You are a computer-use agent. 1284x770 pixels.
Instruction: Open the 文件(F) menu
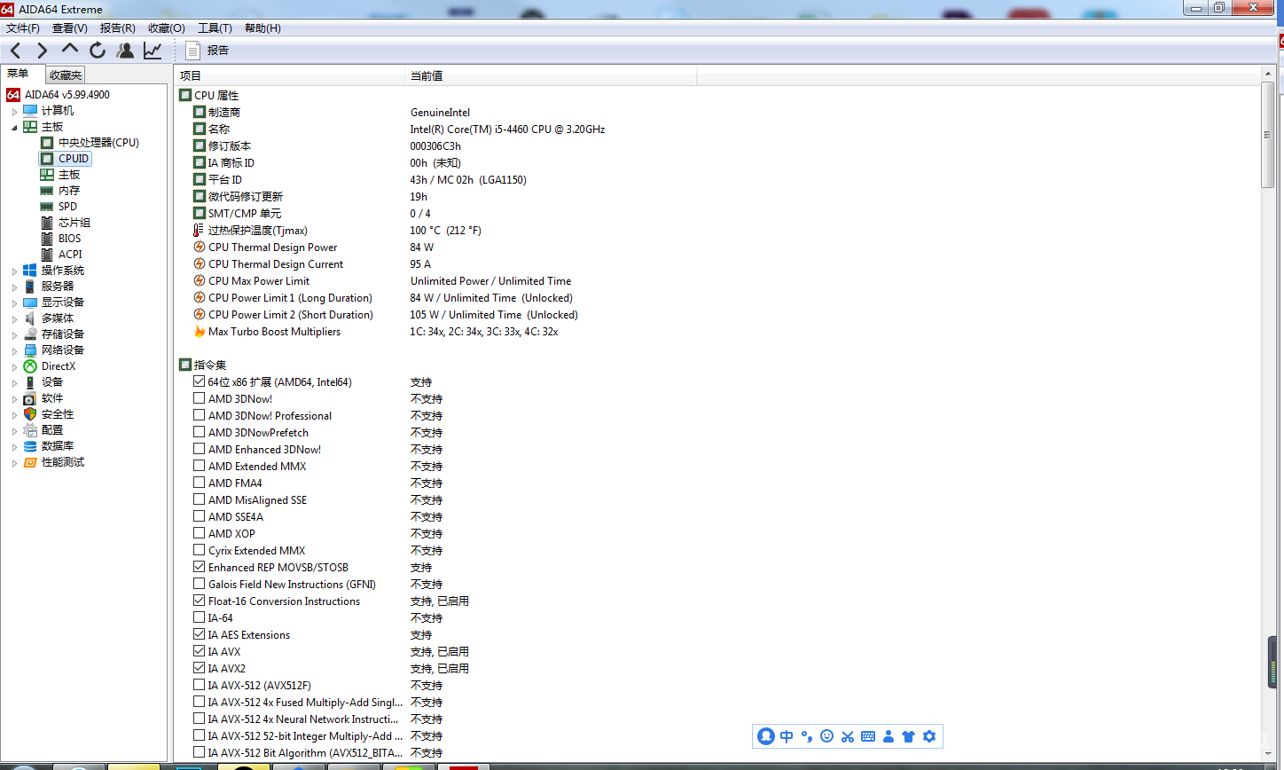click(x=22, y=28)
